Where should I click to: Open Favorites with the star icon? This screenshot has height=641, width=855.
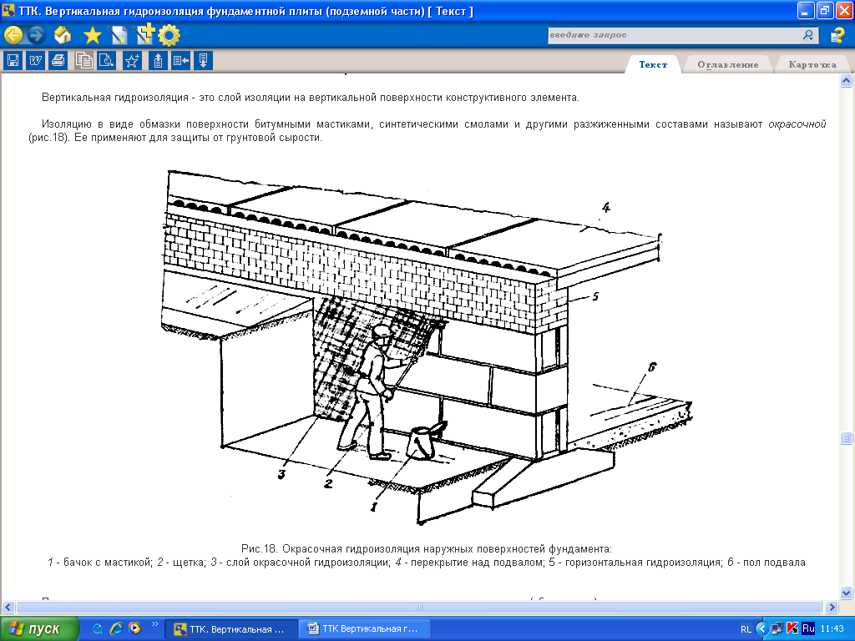[92, 35]
